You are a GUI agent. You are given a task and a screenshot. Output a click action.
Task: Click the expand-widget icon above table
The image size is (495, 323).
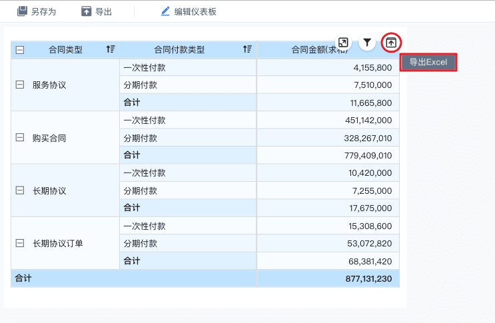pyautogui.click(x=343, y=43)
